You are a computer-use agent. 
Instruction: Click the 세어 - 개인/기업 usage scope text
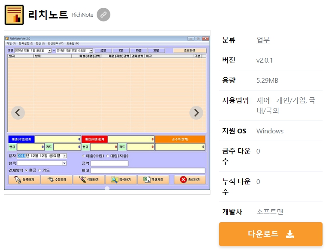(286, 105)
